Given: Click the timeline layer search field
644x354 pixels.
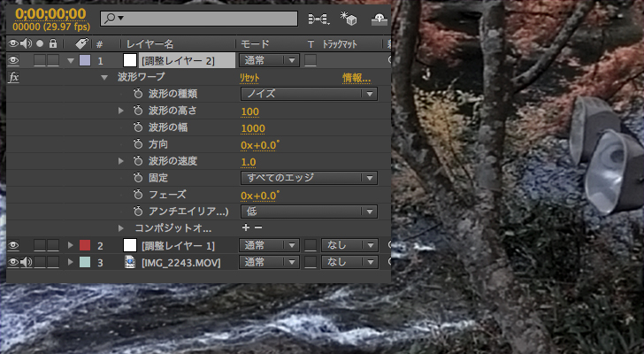Looking at the screenshot, I should [x=199, y=18].
